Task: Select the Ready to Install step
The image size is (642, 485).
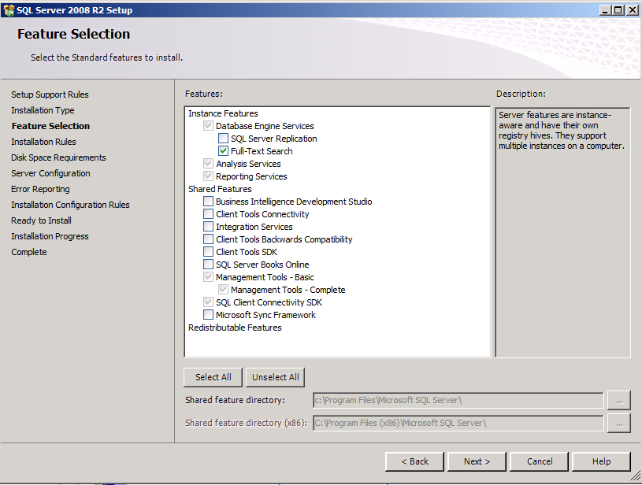Action: point(41,220)
